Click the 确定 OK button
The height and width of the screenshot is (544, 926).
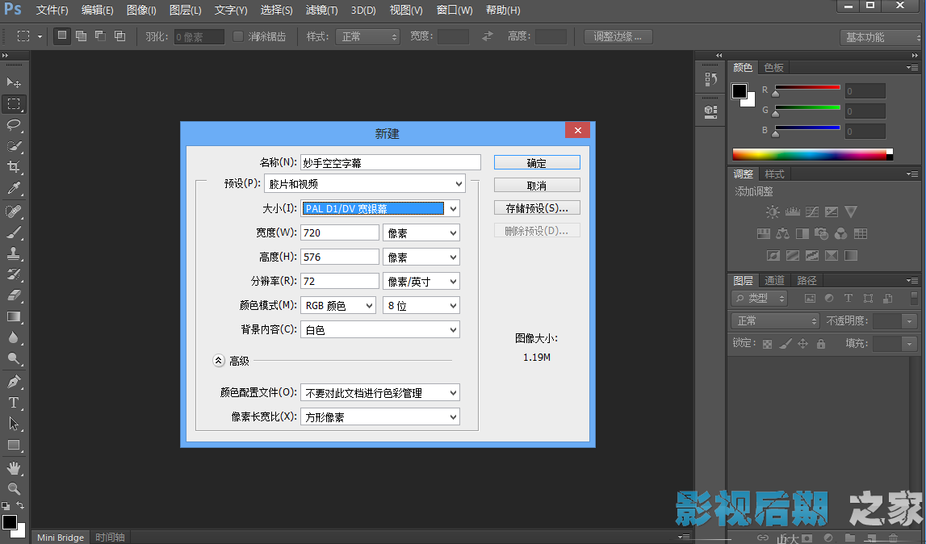coord(537,163)
